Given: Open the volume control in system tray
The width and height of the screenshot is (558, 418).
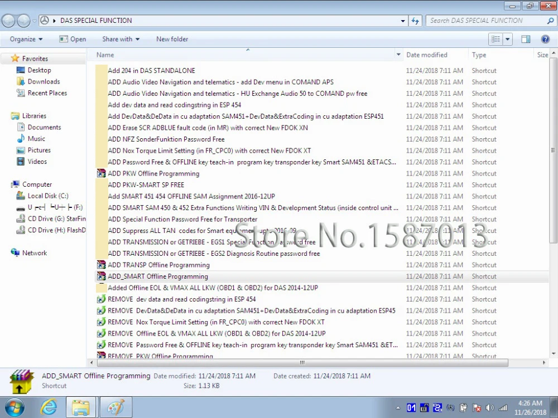Looking at the screenshot, I should pos(490,408).
